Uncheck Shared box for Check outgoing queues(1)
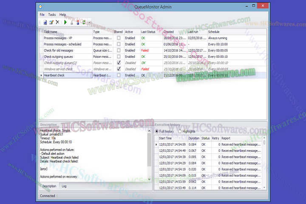The image size is (306, 204). tap(119, 62)
